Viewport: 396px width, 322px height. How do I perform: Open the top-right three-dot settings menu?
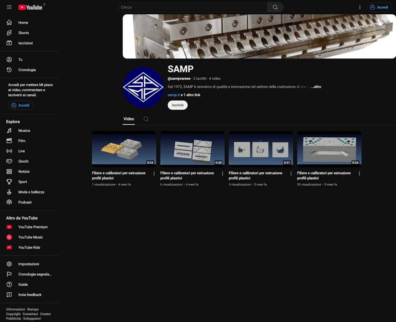(x=360, y=7)
